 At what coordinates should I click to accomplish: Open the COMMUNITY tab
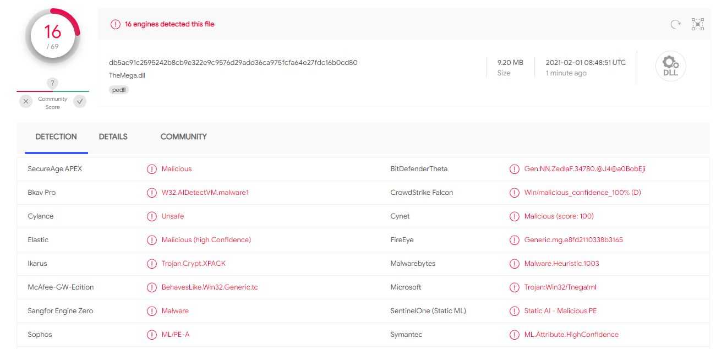(x=184, y=137)
